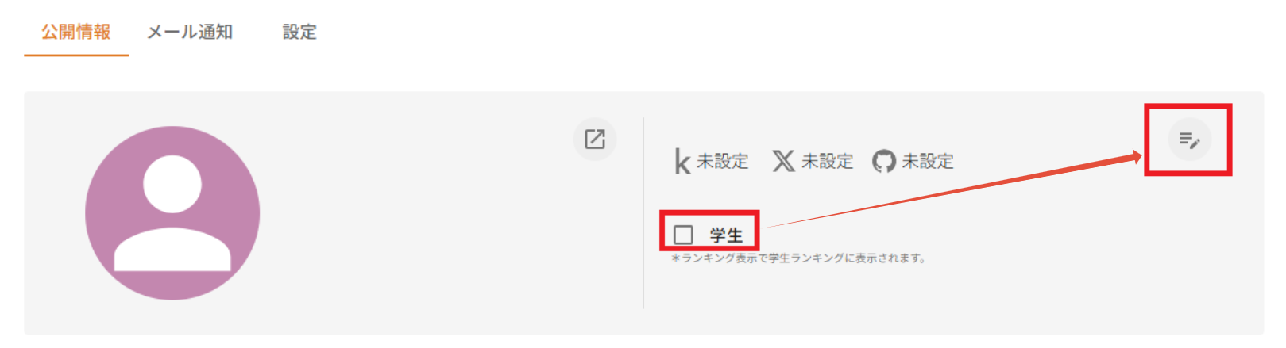Viewport: 1286px width, 348px height.
Task: Go to the 設定 tab
Action: [299, 32]
